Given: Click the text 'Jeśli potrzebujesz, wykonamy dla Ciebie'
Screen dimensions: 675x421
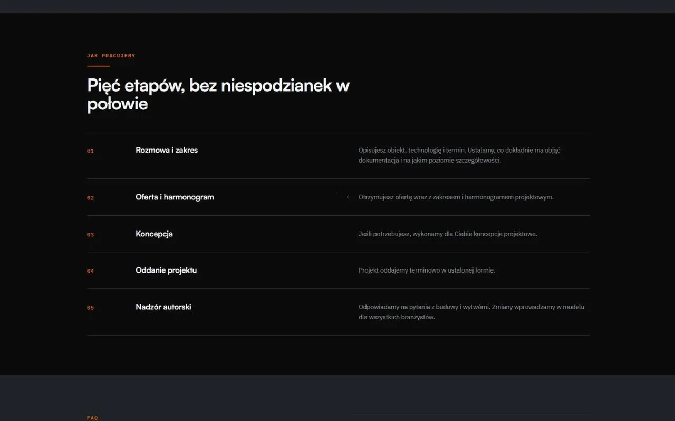Looking at the screenshot, I should 448,234.
